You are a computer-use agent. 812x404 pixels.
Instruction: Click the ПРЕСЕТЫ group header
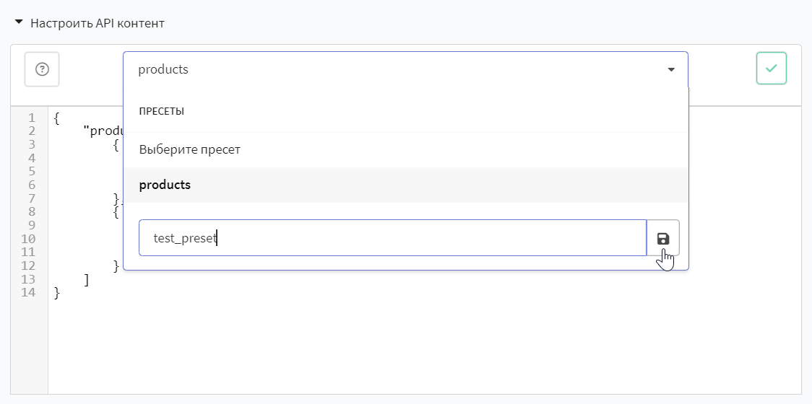coord(162,111)
